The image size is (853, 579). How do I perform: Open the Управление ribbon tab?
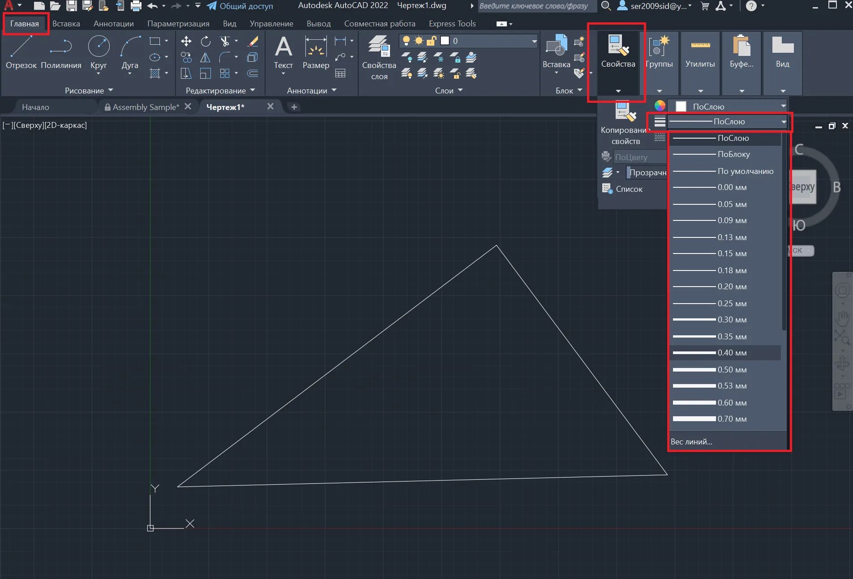click(x=271, y=24)
